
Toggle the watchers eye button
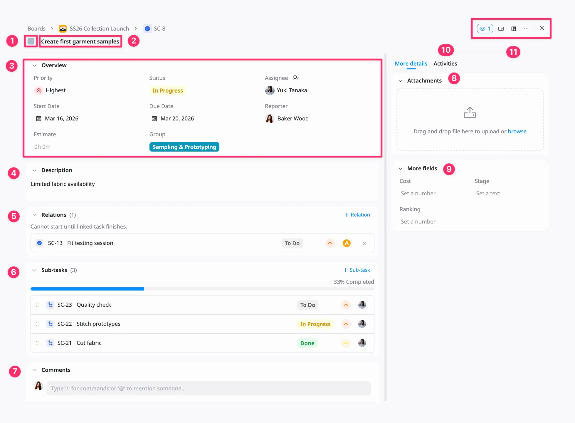[x=485, y=28]
